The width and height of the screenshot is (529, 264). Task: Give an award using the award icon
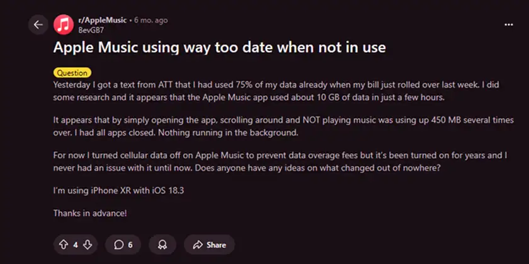[x=163, y=244]
